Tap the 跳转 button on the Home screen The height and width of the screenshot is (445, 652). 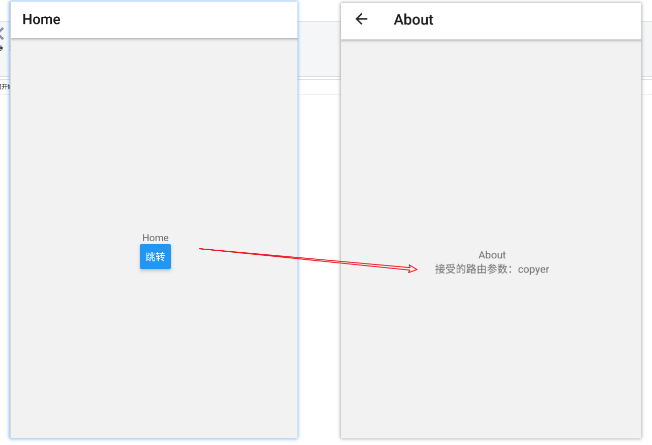click(x=155, y=256)
